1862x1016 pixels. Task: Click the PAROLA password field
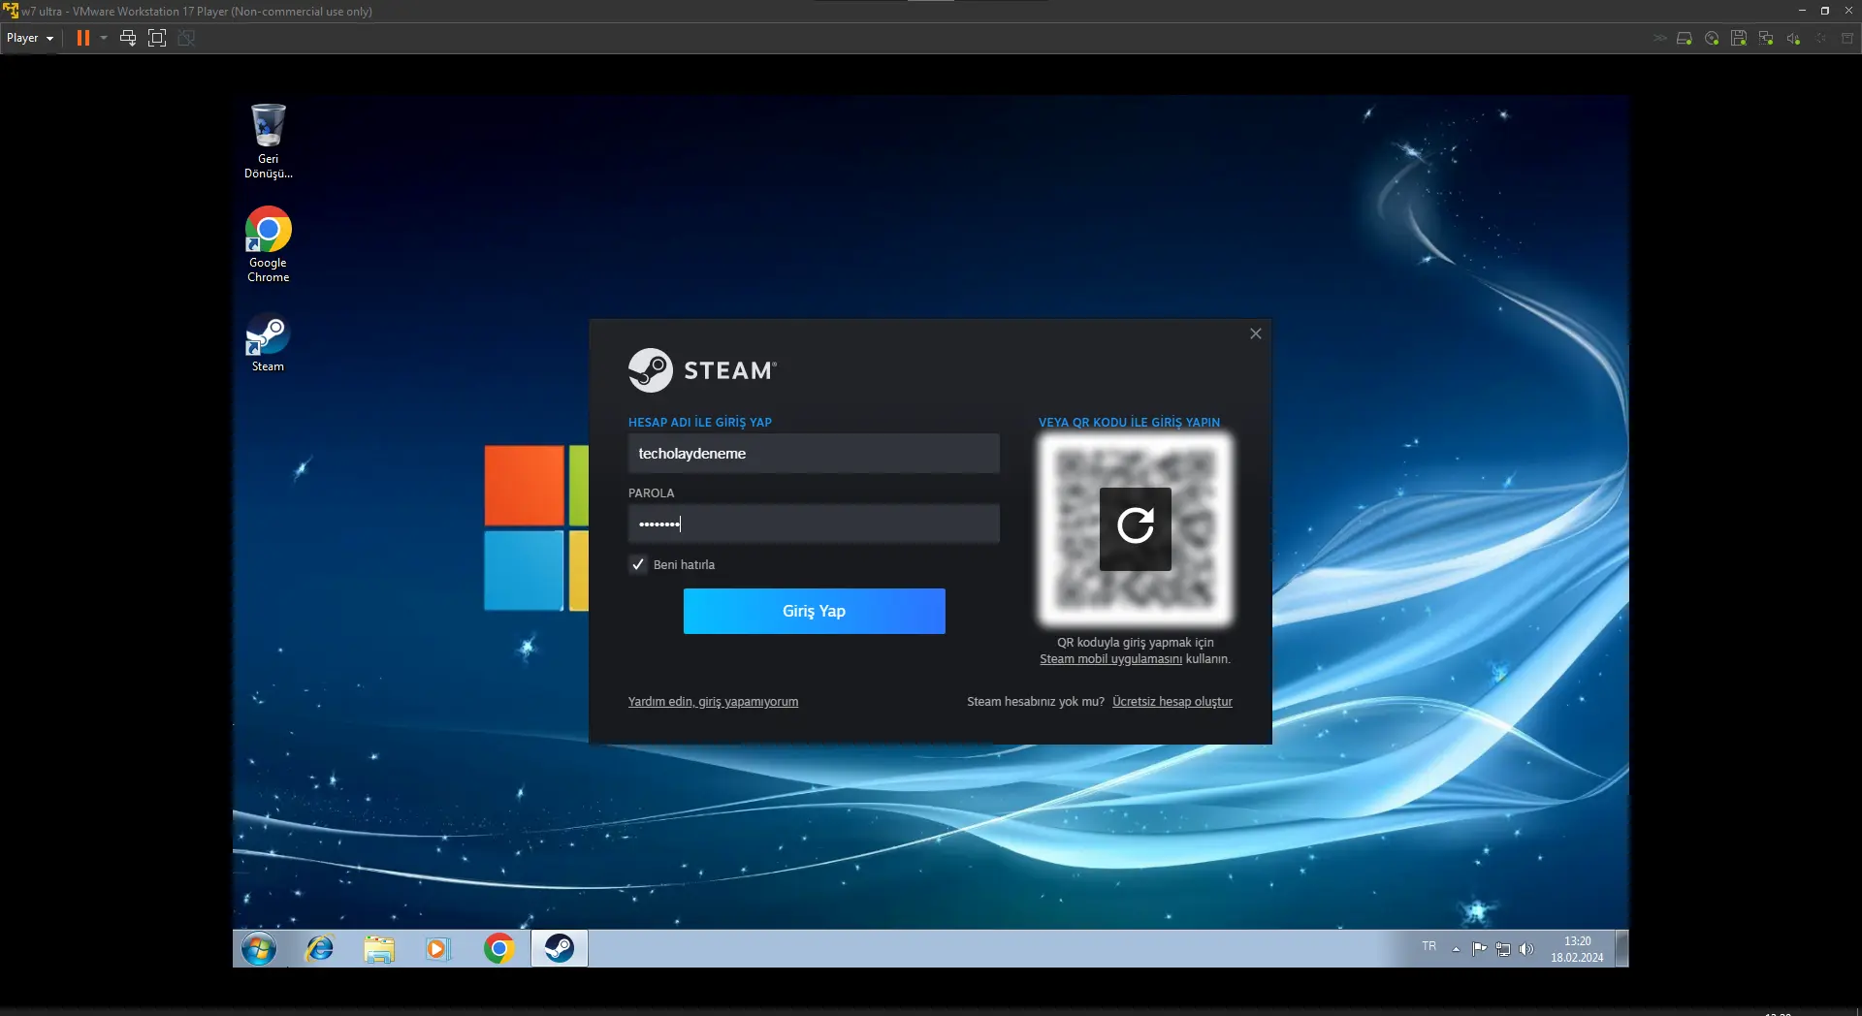(x=814, y=524)
